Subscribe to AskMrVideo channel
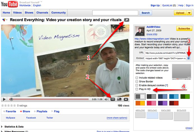 click(184, 29)
